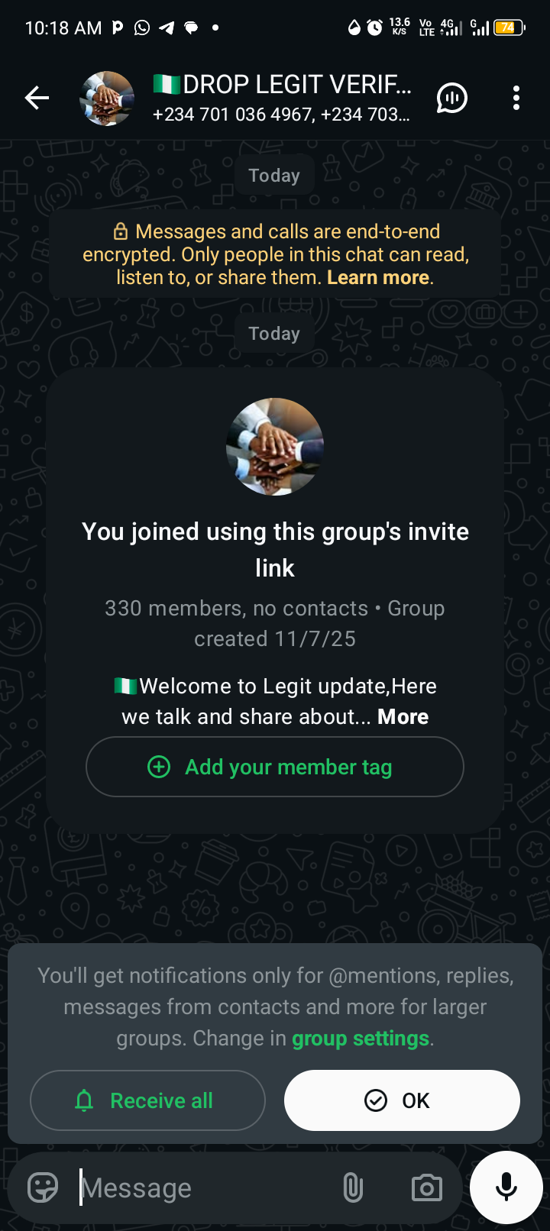Tap Add your member tag button
The height and width of the screenshot is (1231, 550).
tap(275, 767)
